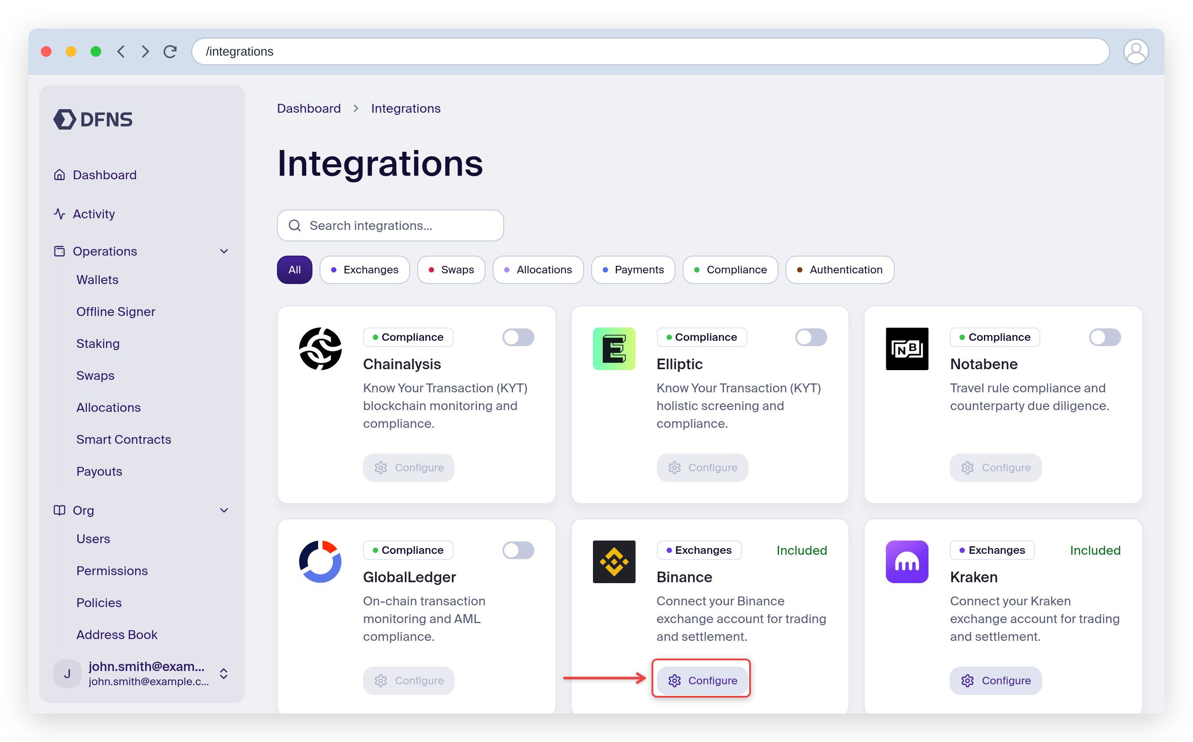The width and height of the screenshot is (1193, 742).
Task: Focus the Search integrations field
Action: coord(390,225)
